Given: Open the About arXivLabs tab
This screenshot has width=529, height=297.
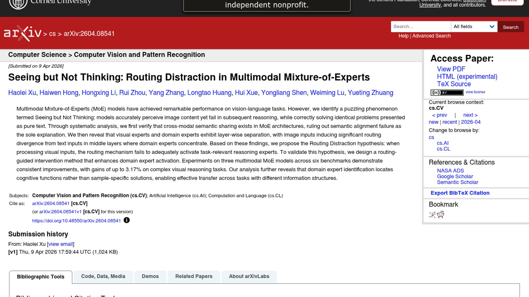Looking at the screenshot, I should [x=249, y=276].
